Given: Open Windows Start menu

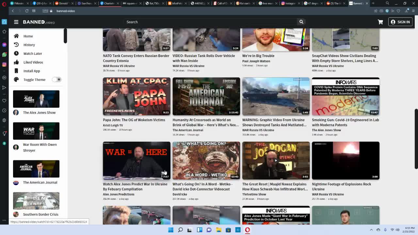Looking at the screenshot, I should (171, 230).
